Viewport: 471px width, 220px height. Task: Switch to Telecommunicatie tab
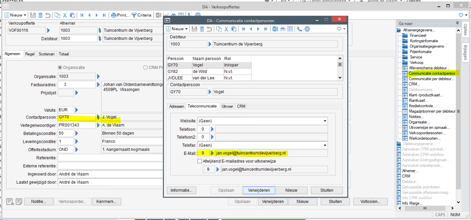point(202,106)
